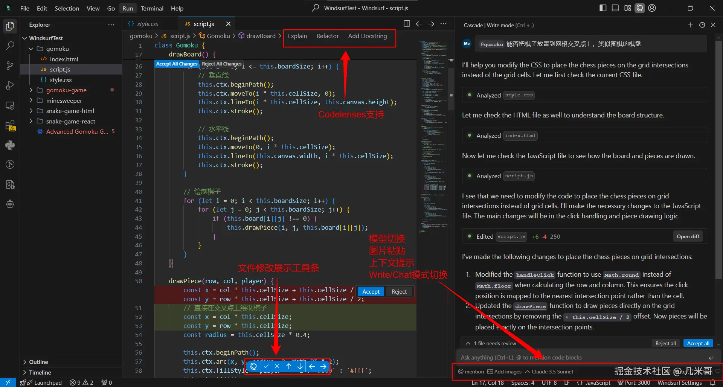Open the Explorer view in activity bar
This screenshot has height=387, width=723.
(10, 26)
